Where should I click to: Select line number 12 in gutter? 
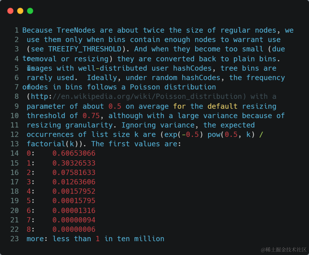click(15, 135)
